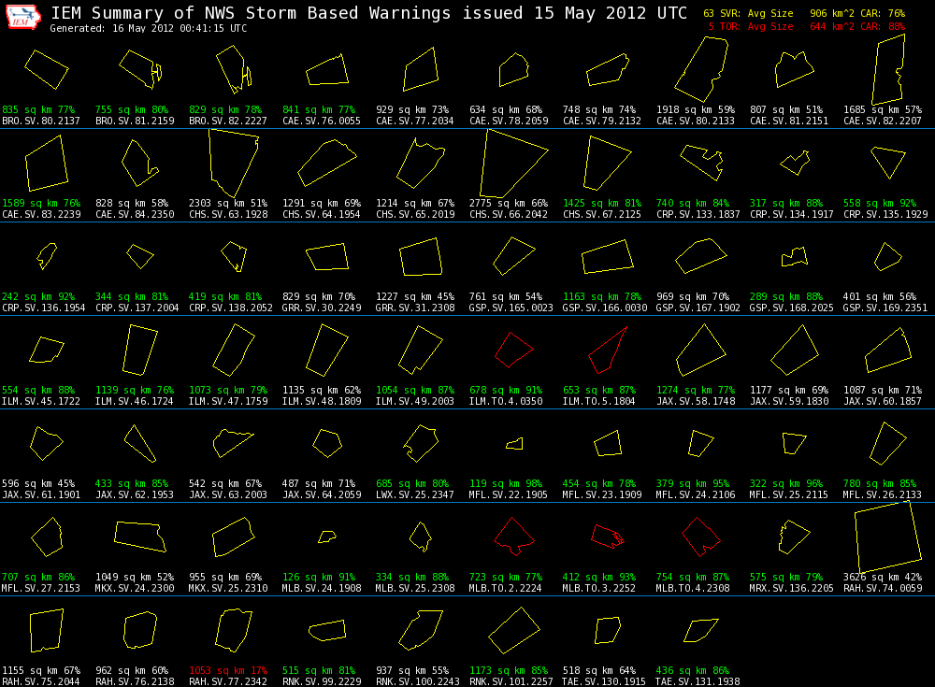Click the label 'ILM.SV.46.1724'
The image size is (935, 687).
pos(134,401)
